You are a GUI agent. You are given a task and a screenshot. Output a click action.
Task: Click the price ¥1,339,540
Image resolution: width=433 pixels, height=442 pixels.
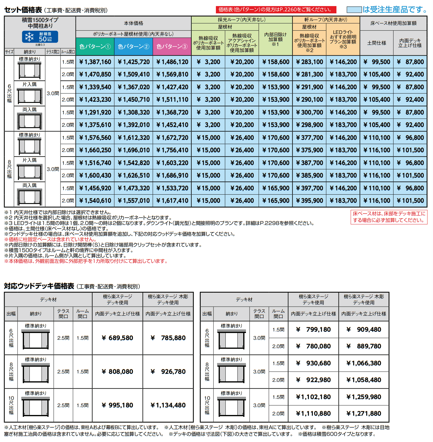[95, 87]
